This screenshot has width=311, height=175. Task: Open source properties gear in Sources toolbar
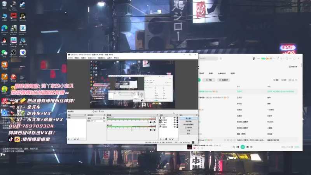(166, 139)
